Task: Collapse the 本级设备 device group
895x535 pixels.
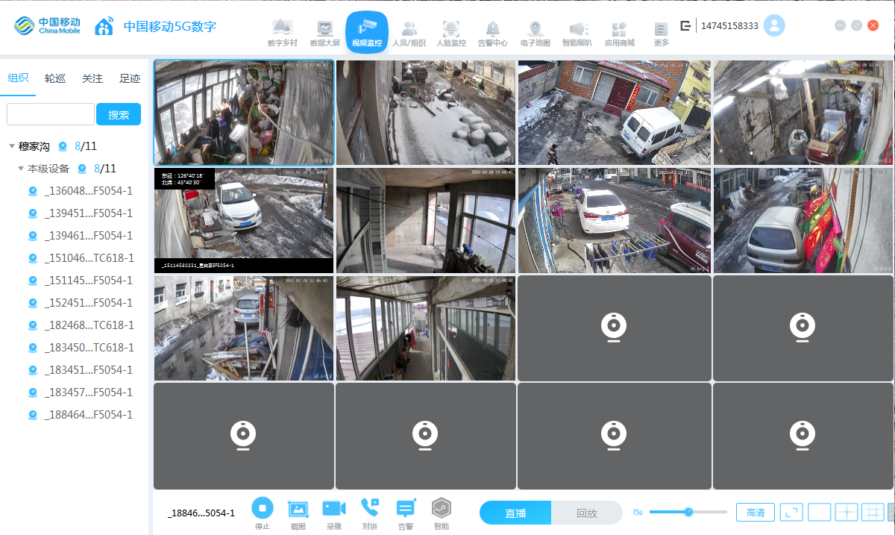Action: click(x=21, y=169)
